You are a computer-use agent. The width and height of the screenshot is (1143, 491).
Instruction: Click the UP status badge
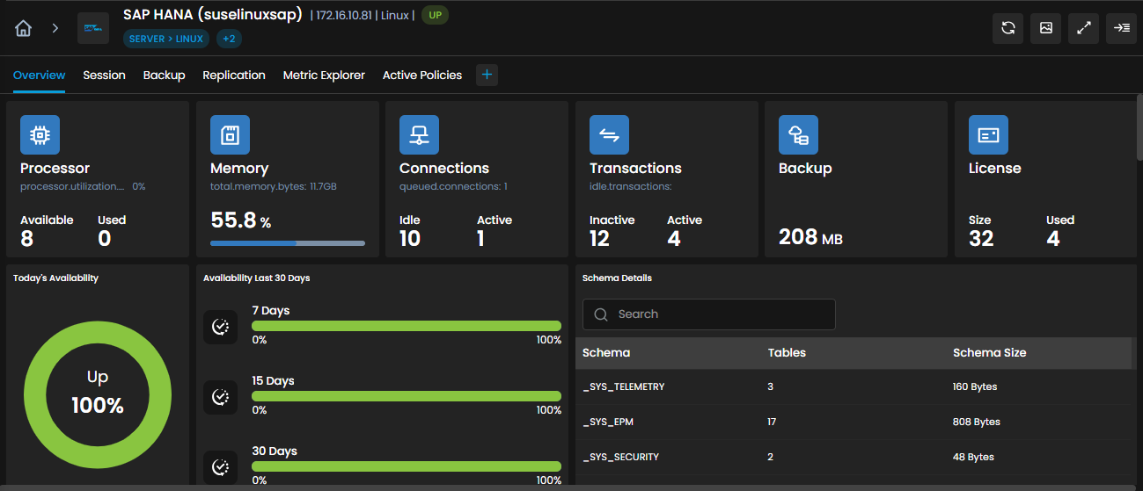[x=435, y=15]
